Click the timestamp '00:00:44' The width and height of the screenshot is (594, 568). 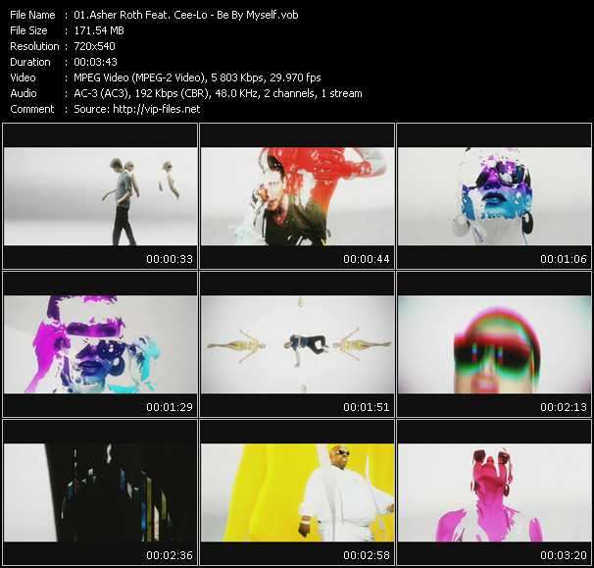tap(367, 259)
